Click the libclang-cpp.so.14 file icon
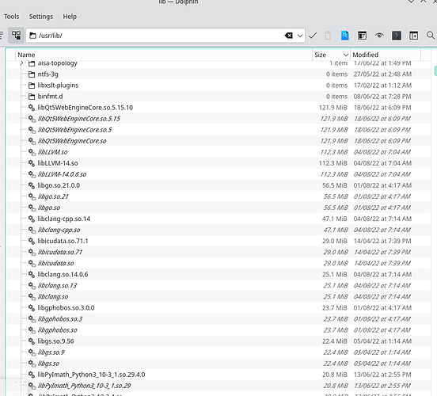This screenshot has height=396, width=437. [32, 219]
